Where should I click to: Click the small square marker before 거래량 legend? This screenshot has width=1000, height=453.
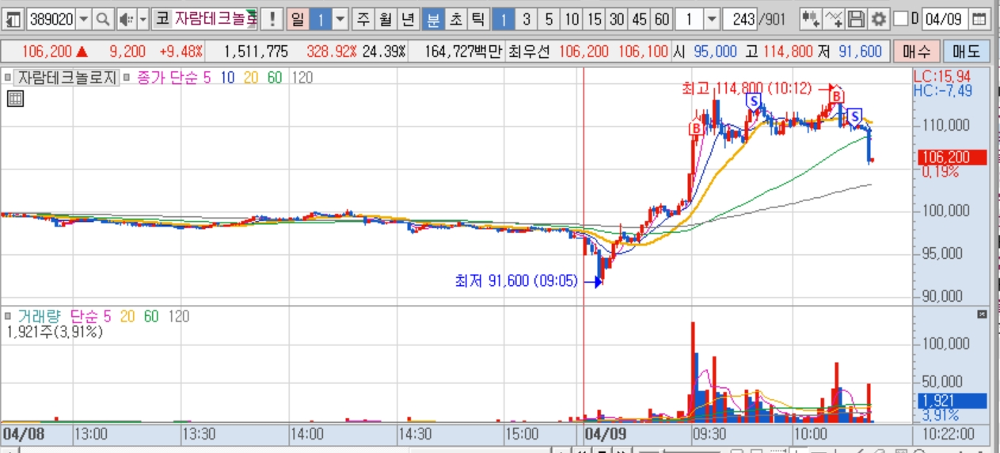[x=8, y=316]
